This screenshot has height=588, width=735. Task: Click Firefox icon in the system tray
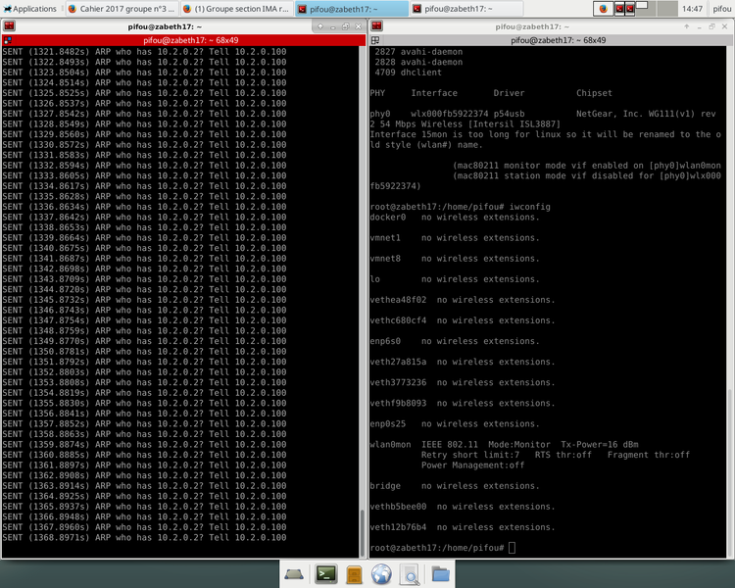(x=604, y=8)
